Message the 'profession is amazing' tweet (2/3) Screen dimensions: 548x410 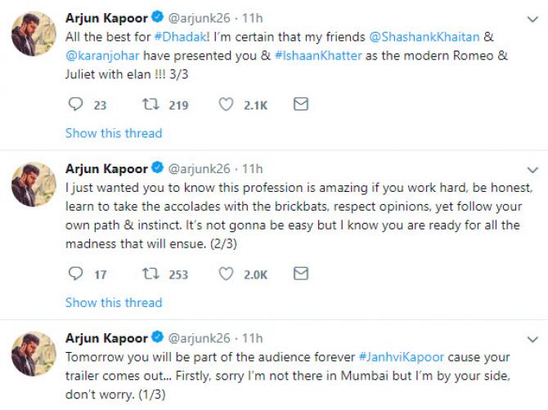point(300,274)
